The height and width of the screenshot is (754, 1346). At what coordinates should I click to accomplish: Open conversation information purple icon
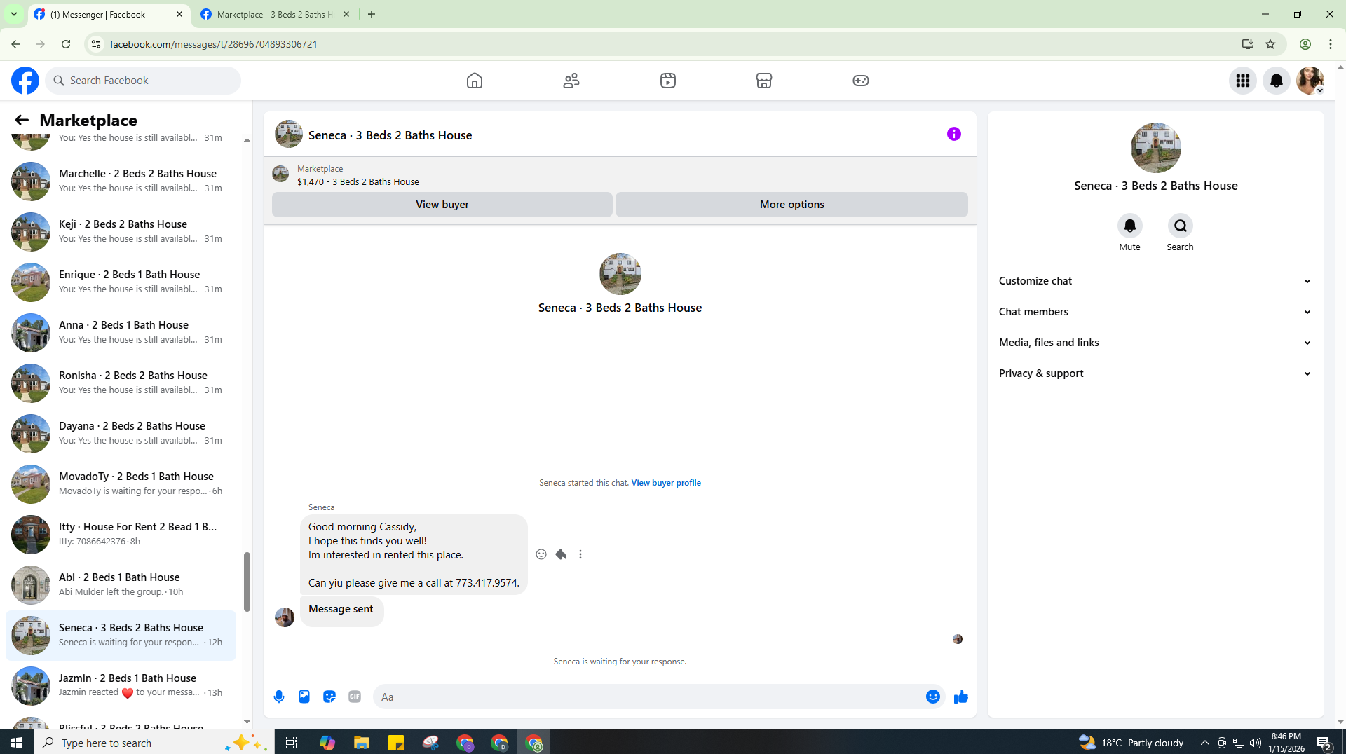[954, 134]
